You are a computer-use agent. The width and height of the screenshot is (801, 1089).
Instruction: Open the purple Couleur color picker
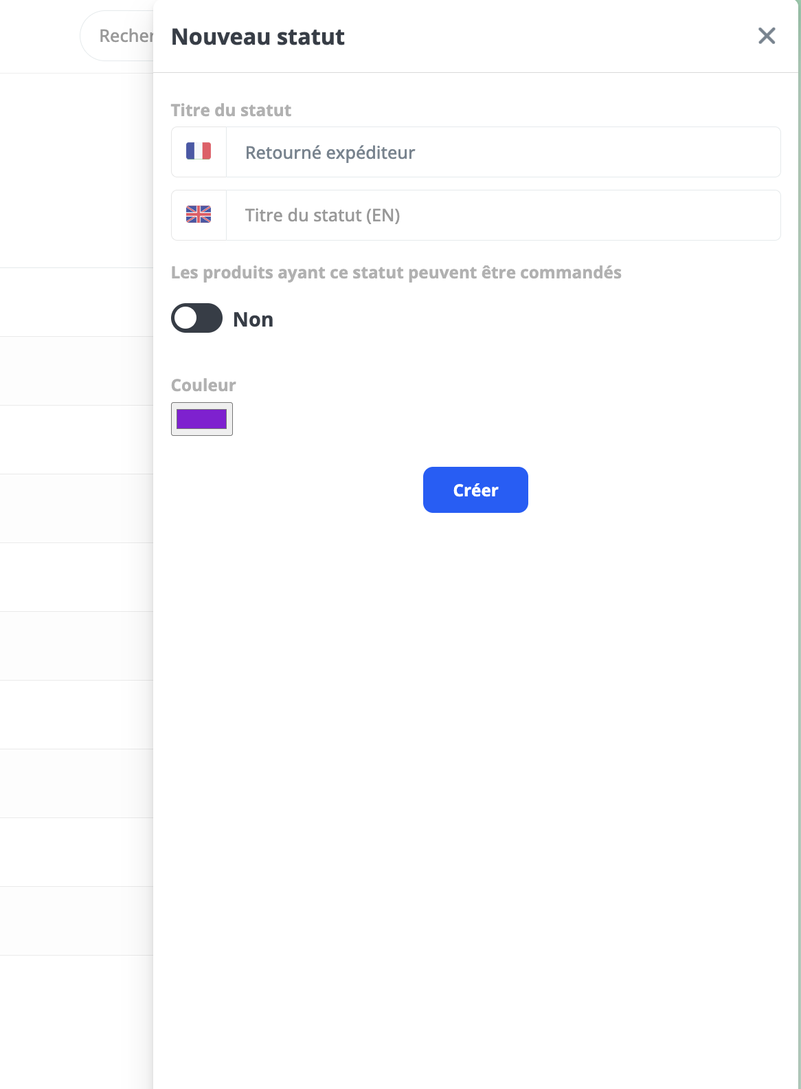(202, 419)
